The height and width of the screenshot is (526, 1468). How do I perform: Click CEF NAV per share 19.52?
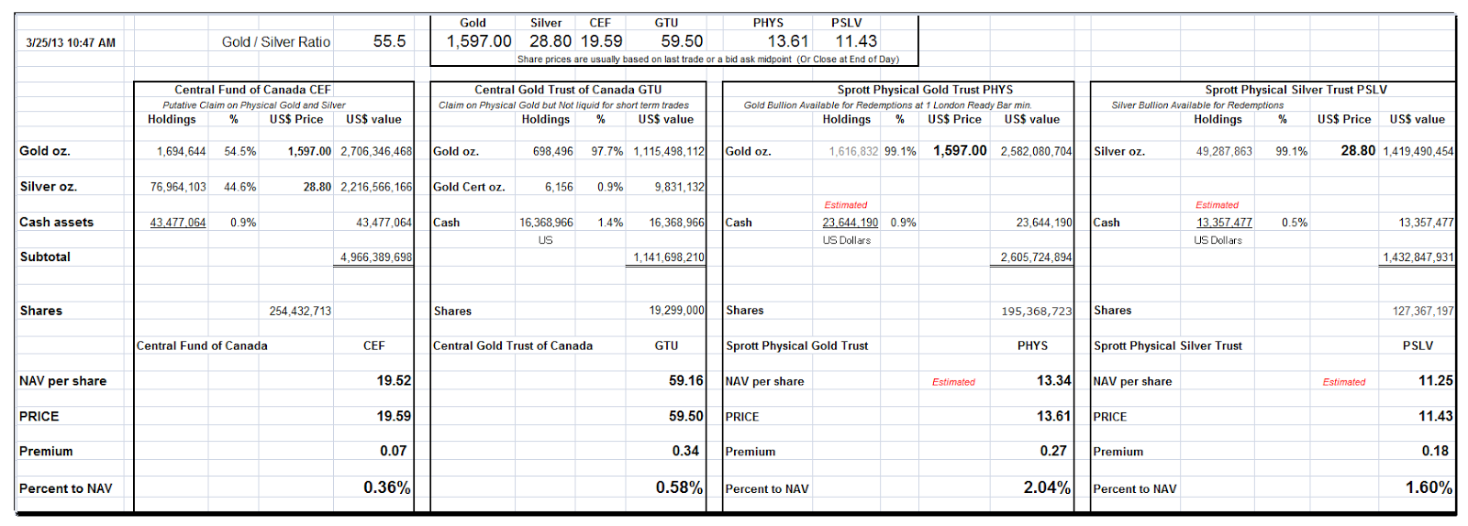pyautogui.click(x=394, y=380)
